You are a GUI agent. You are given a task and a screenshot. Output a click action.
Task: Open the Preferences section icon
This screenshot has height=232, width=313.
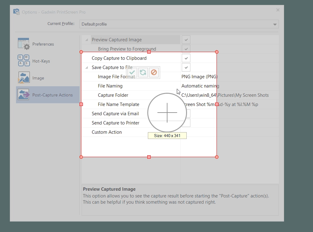[24, 44]
